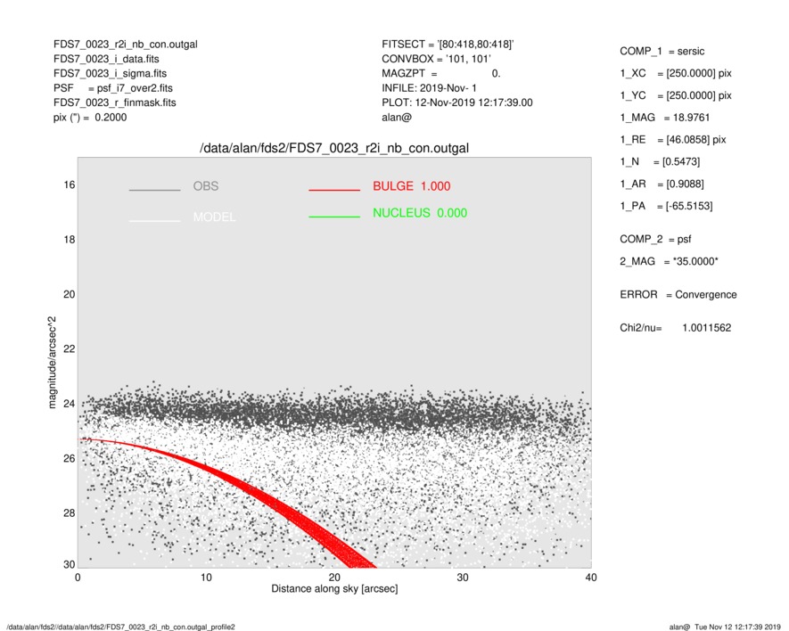Click the 1_YC = [250.0000] pix value
The width and height of the screenshot is (789, 631).
point(675,95)
